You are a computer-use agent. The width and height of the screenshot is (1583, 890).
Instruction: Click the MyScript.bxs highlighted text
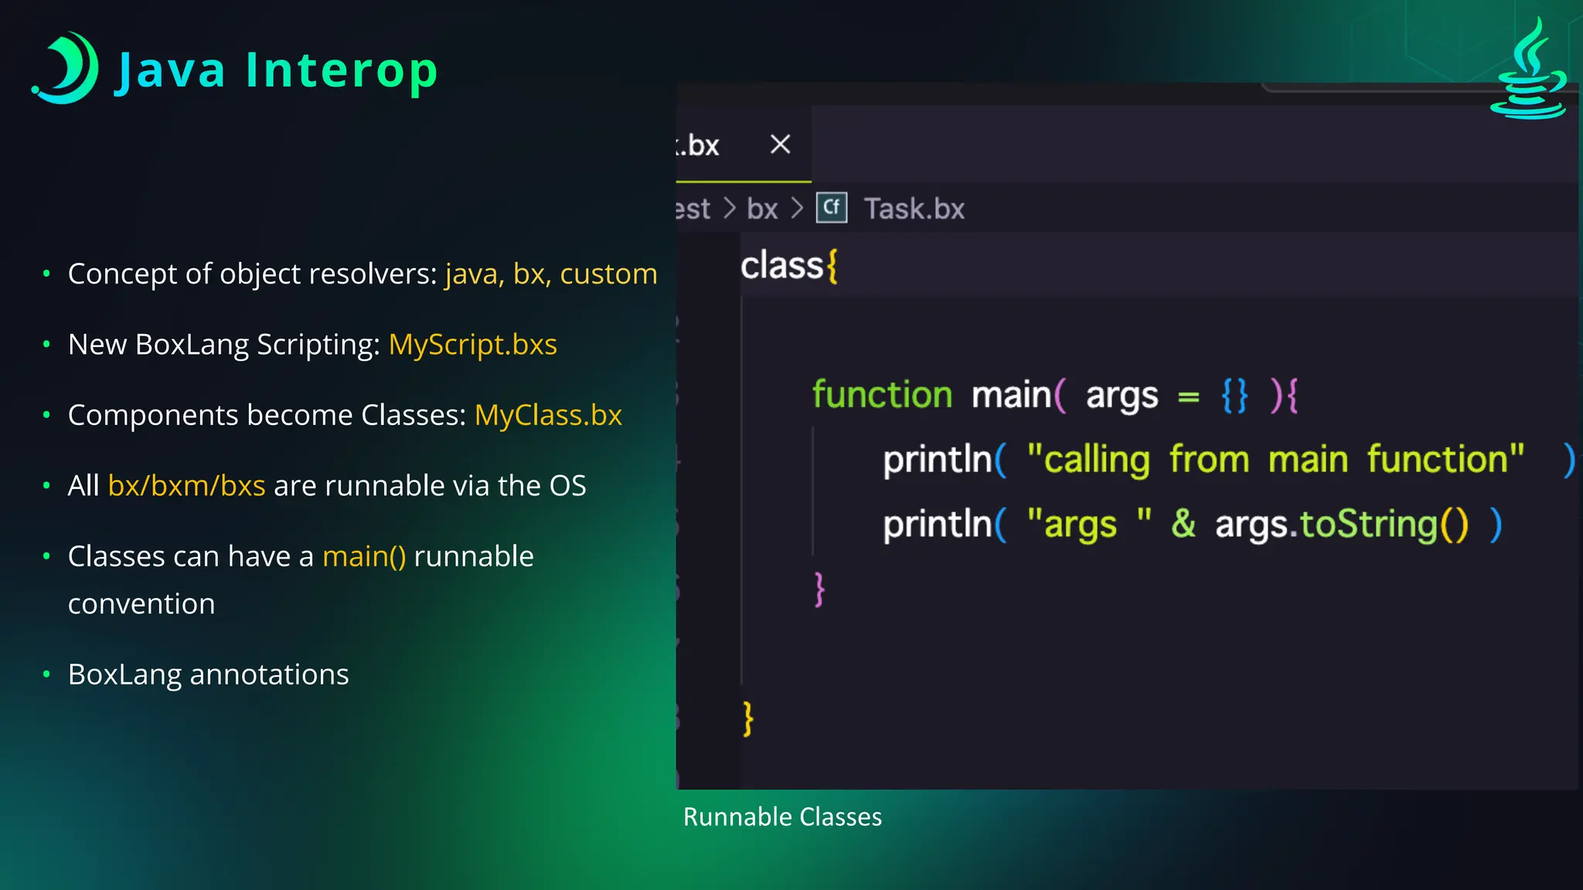[472, 345]
